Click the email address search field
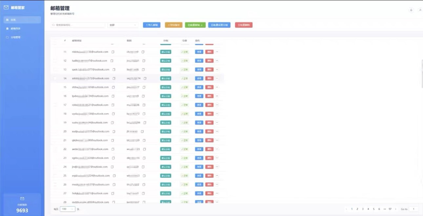This screenshot has width=423, height=216. (79, 25)
